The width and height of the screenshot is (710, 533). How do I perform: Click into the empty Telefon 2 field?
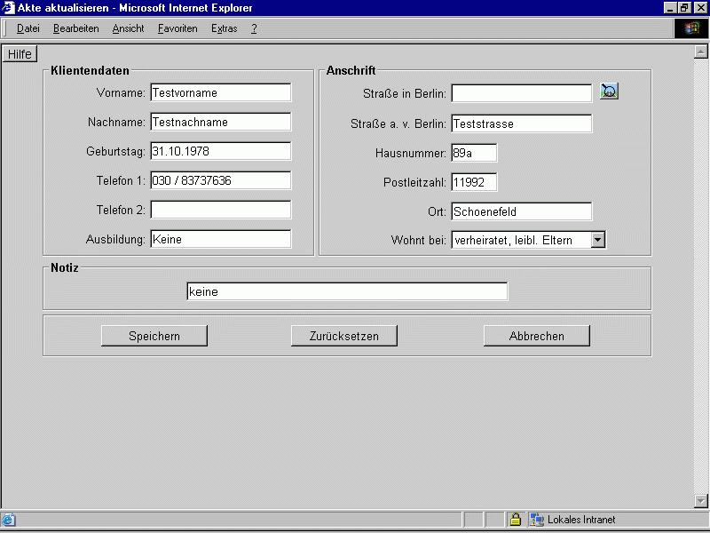pyautogui.click(x=220, y=211)
